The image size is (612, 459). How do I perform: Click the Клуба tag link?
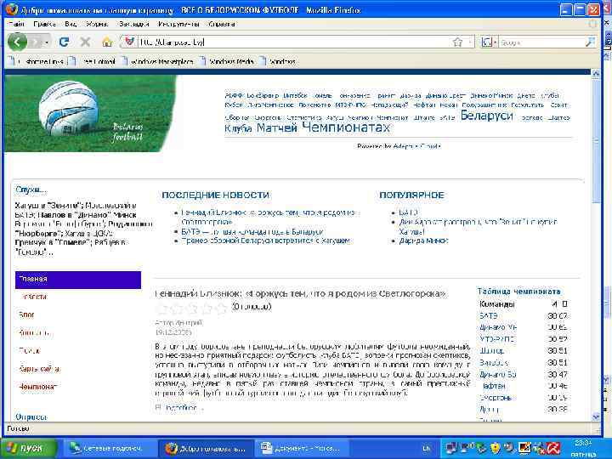pyautogui.click(x=238, y=128)
